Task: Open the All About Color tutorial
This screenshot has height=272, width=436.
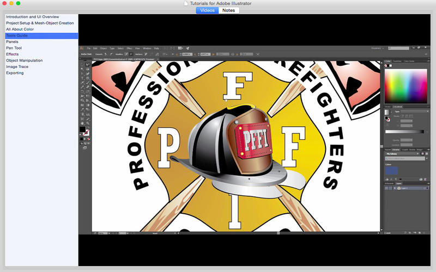Action: click(x=20, y=29)
